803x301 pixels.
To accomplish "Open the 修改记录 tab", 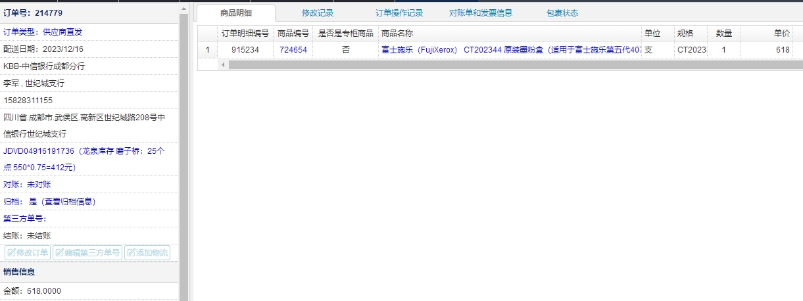I will [318, 12].
